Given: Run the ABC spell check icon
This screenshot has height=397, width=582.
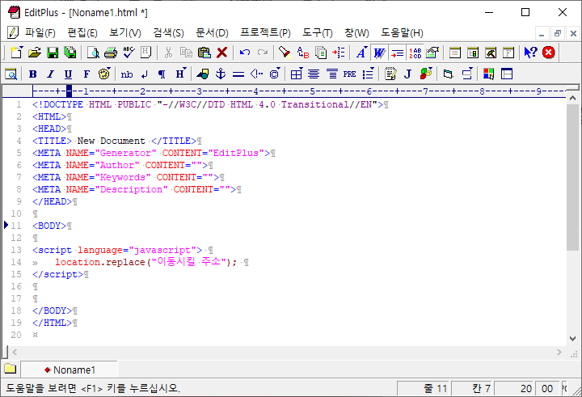Looking at the screenshot, I should tap(129, 53).
